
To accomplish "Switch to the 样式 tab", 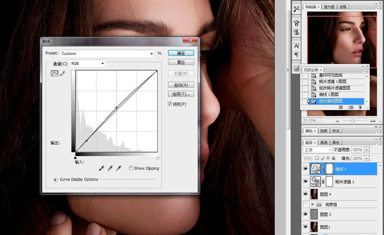I will point(336,131).
